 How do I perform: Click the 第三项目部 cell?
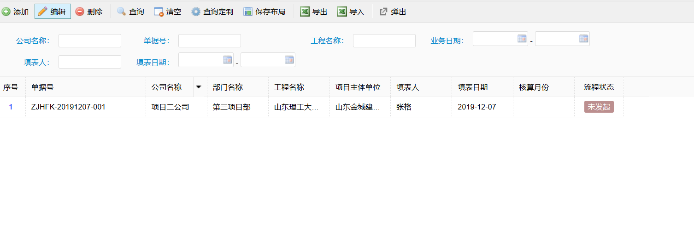(x=238, y=107)
